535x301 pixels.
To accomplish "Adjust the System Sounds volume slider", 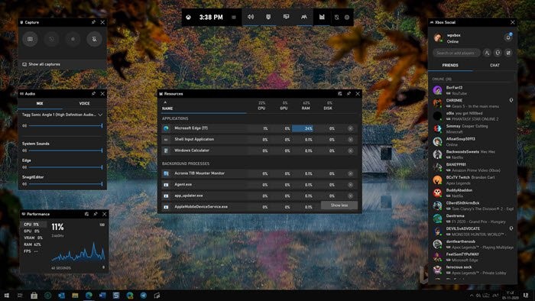I will click(x=66, y=150).
